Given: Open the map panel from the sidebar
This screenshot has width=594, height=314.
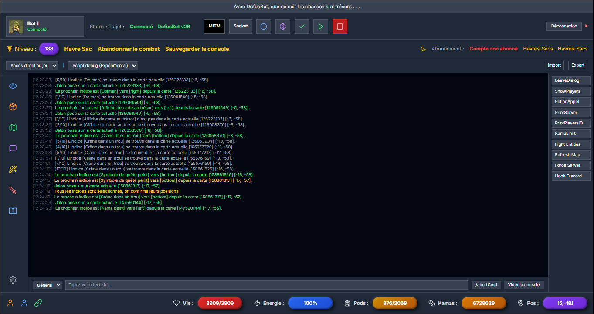Looking at the screenshot, I should 13,127.
